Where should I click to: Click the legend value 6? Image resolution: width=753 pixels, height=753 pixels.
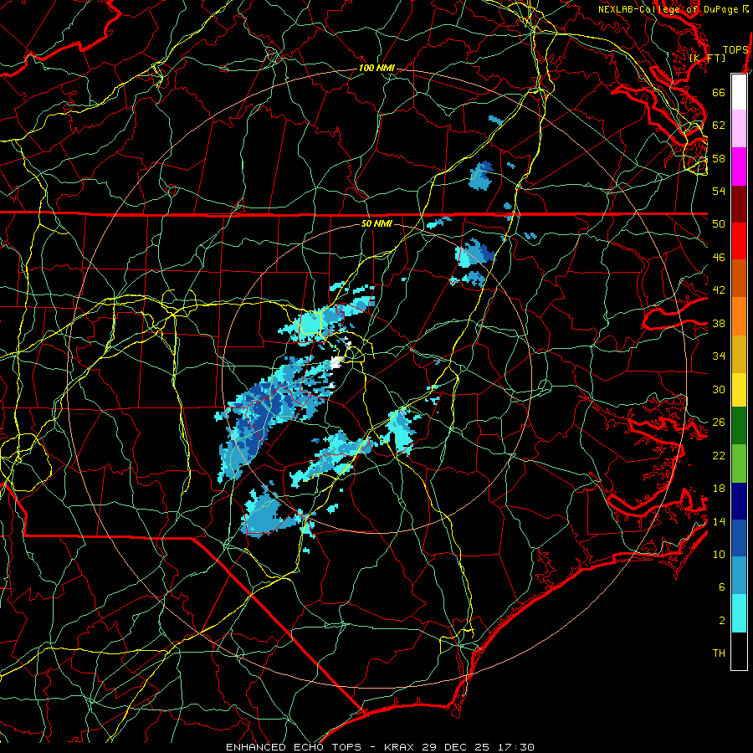pyautogui.click(x=722, y=587)
